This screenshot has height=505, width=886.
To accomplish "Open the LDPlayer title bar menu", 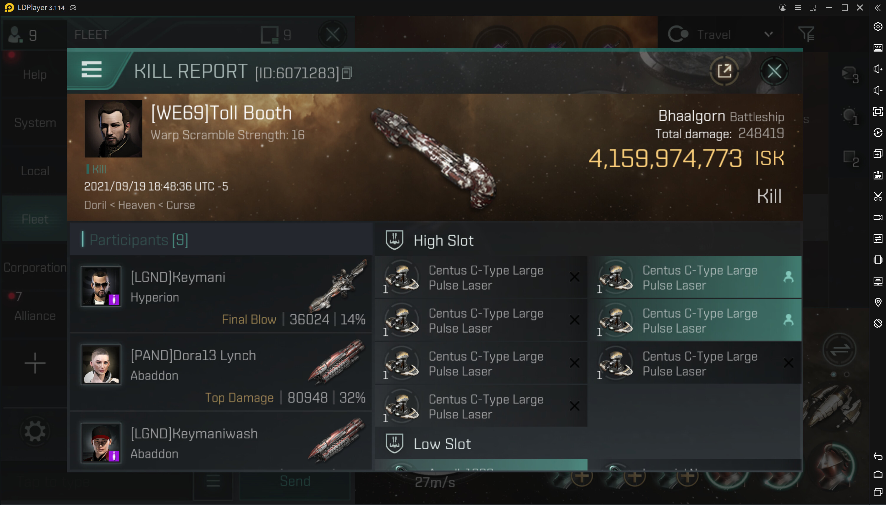I will (x=798, y=8).
